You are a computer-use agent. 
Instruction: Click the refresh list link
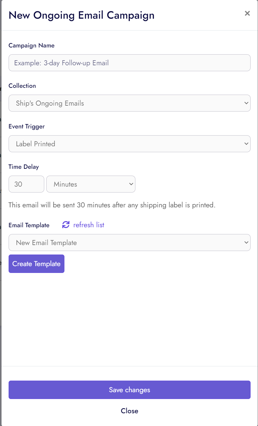pos(88,225)
